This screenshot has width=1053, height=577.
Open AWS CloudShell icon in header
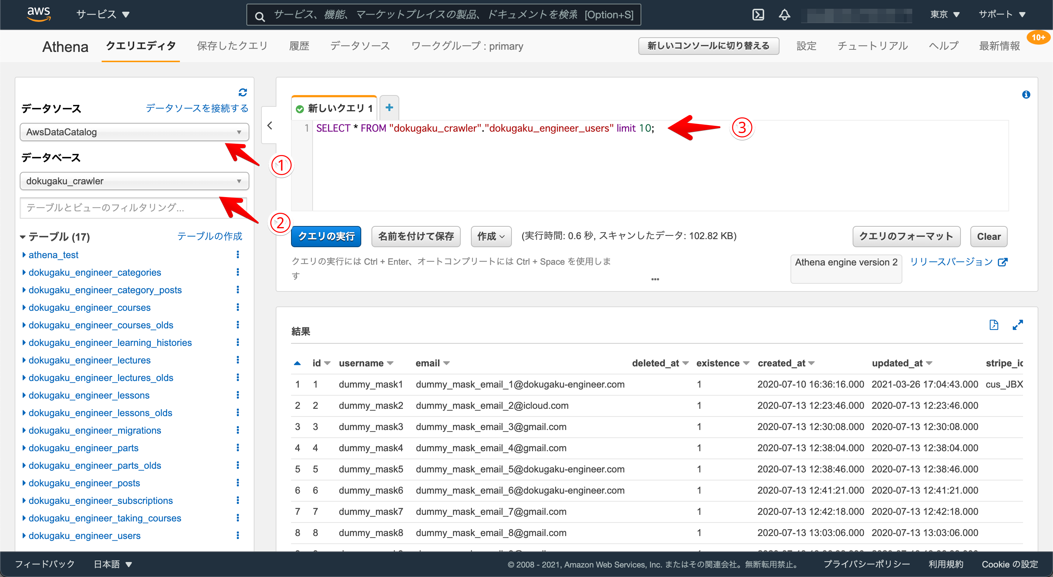tap(758, 15)
